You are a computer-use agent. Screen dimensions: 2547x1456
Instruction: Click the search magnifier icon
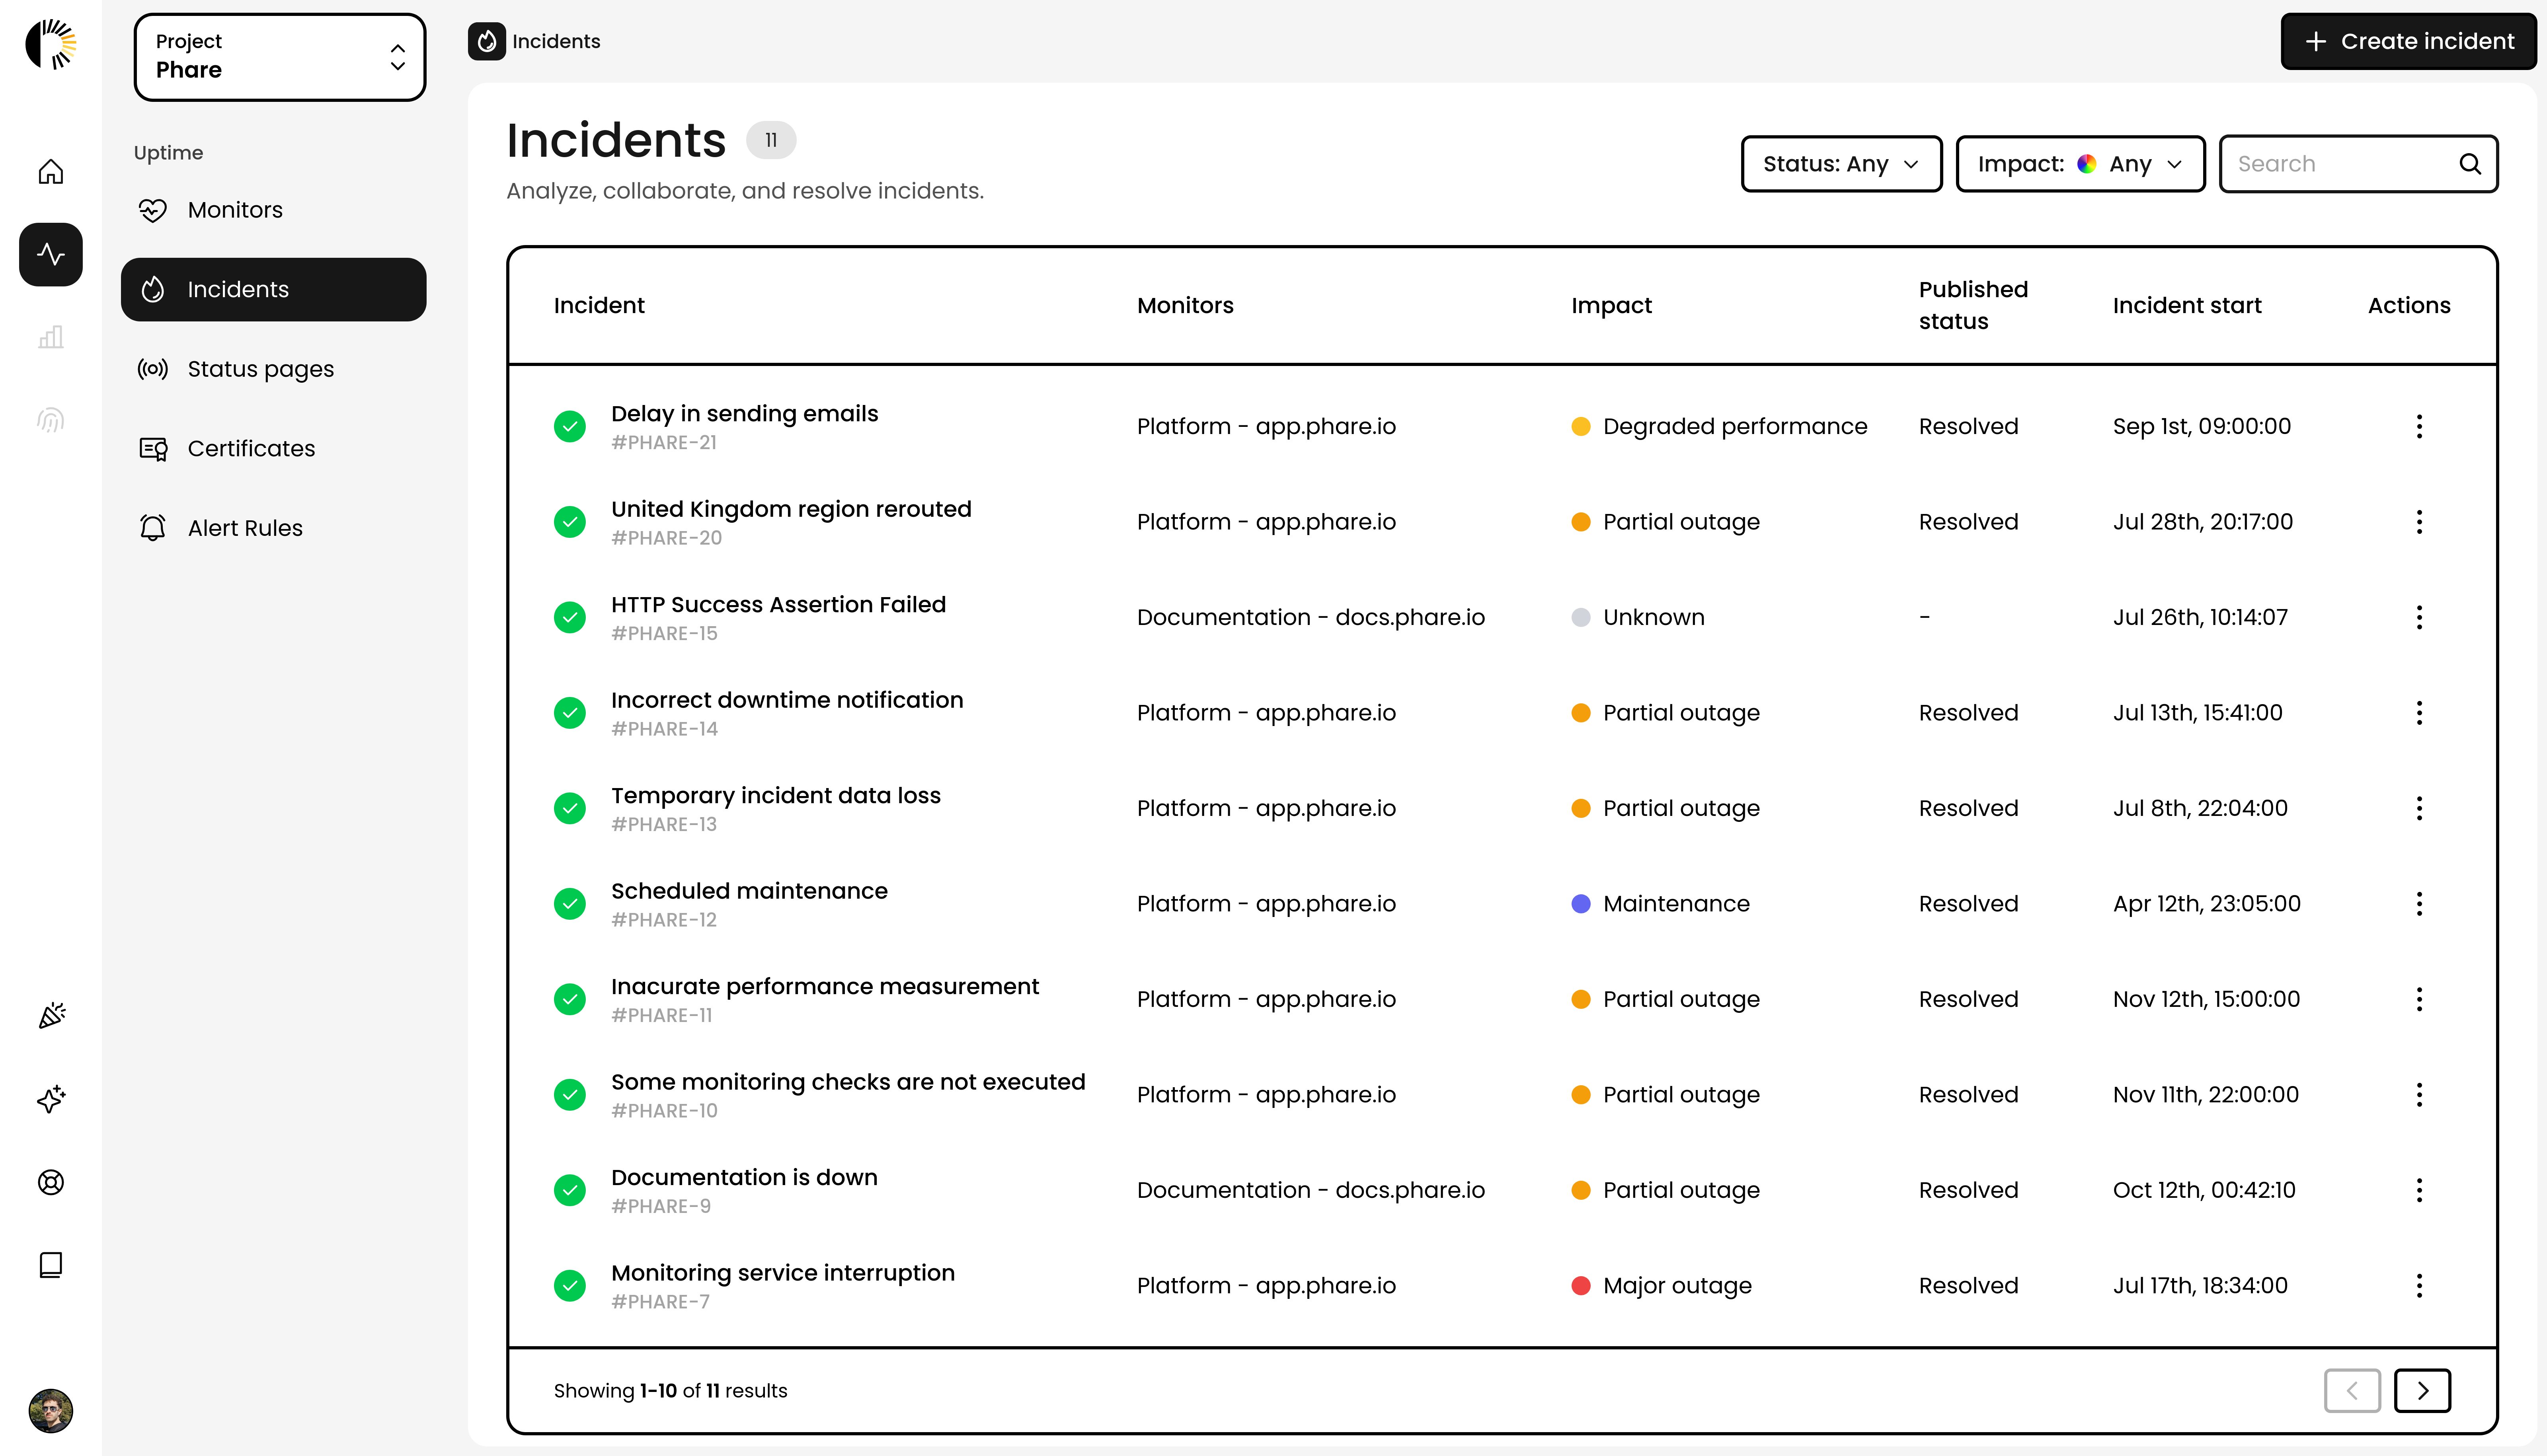coord(2470,164)
